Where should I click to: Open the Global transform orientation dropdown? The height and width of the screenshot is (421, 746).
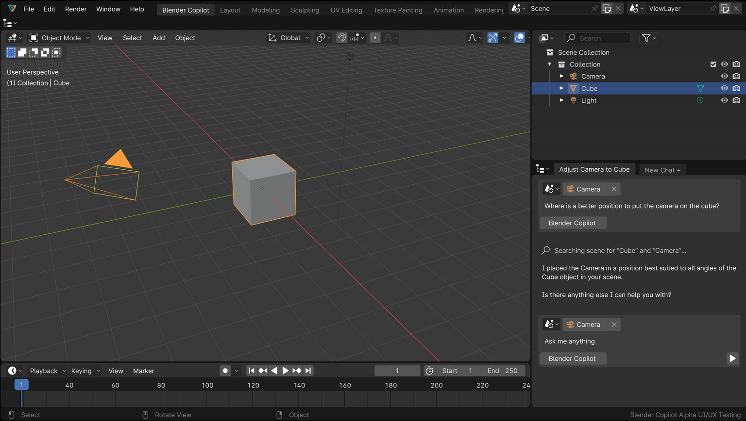point(288,38)
